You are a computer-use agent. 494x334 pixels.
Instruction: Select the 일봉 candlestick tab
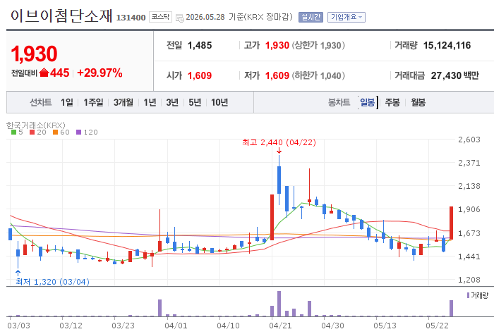367,102
